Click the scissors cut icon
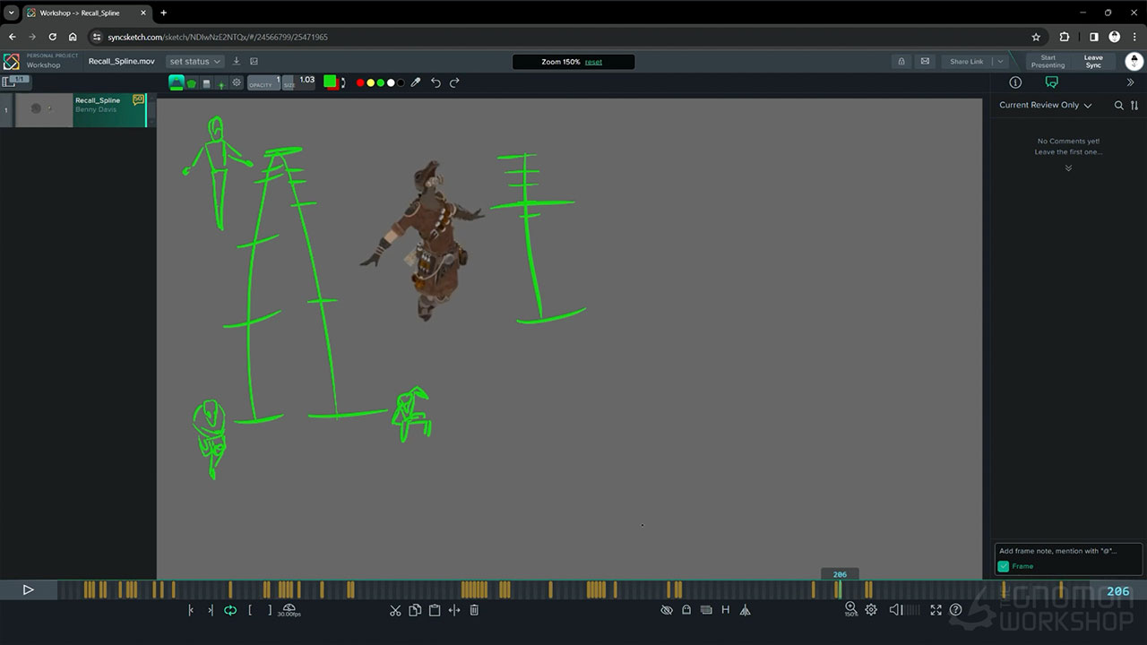This screenshot has height=645, width=1147. 395,610
